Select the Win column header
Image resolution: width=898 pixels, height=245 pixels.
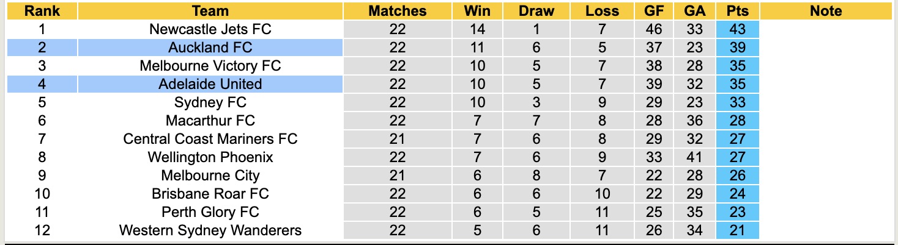coord(477,11)
